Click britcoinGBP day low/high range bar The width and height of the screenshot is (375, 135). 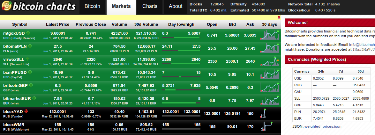(181, 90)
